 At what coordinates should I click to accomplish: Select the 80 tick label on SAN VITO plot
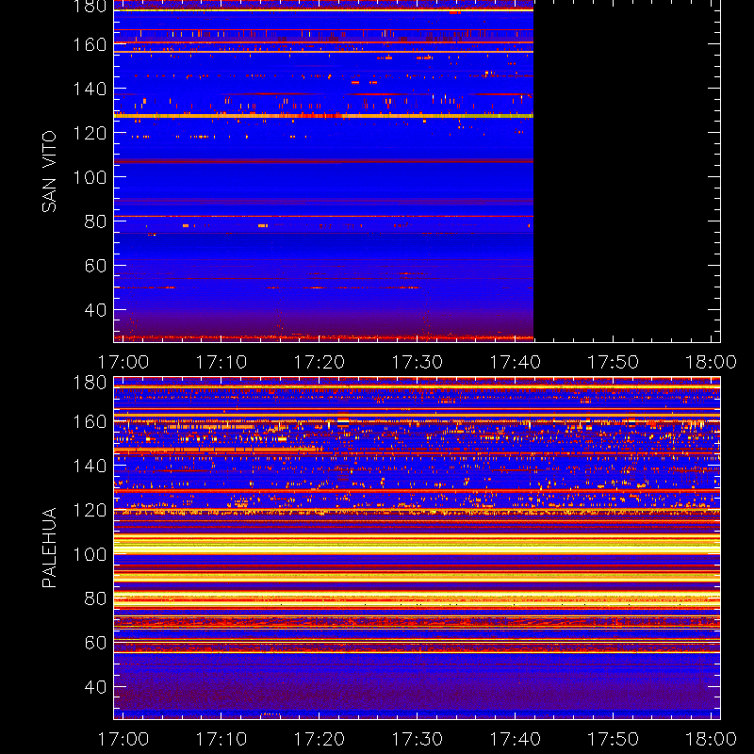pos(95,221)
